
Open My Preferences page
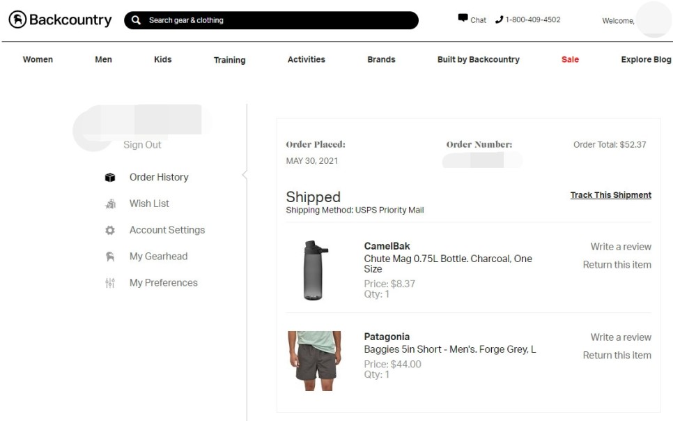tap(164, 282)
